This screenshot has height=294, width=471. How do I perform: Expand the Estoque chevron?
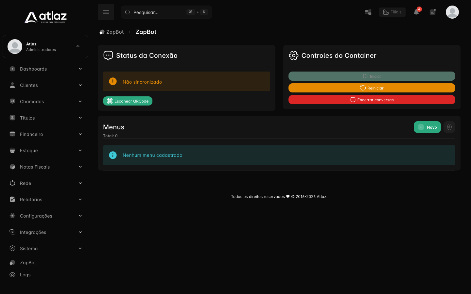pos(80,151)
